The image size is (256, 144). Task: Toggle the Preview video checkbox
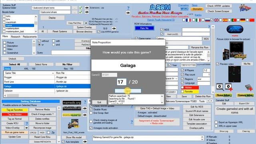[x=218, y=64]
